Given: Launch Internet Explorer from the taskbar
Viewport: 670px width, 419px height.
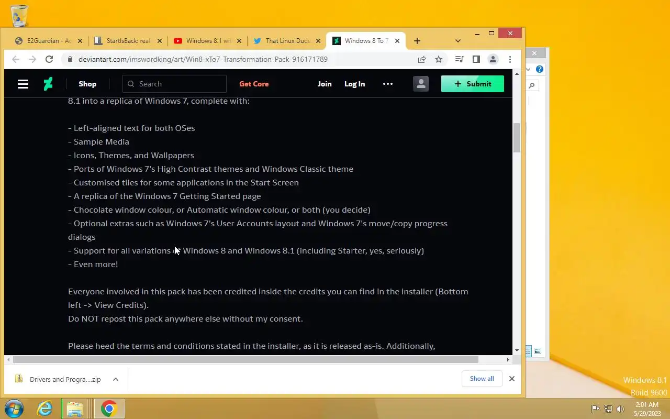Looking at the screenshot, I should click(x=44, y=409).
